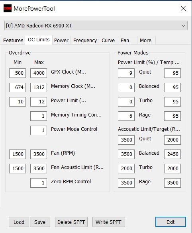
Task: Switch to the Curve tab
Action: tap(108, 40)
